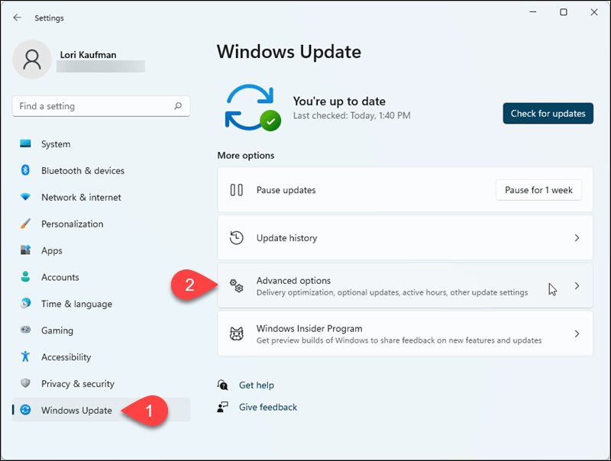Open Personalization settings page

pyautogui.click(x=102, y=224)
